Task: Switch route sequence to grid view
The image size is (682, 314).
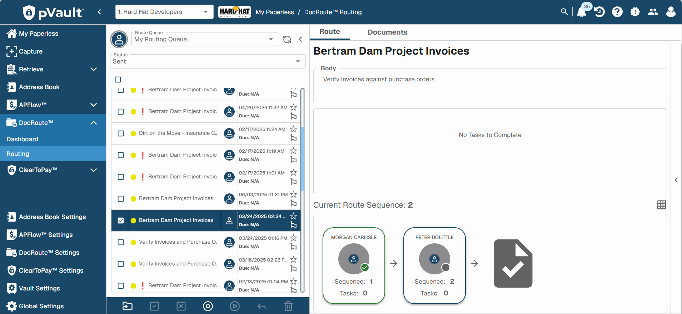Action: coord(662,205)
